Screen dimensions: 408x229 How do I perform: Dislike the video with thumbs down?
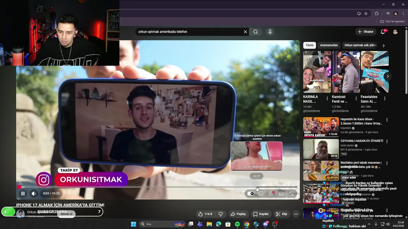click(220, 214)
